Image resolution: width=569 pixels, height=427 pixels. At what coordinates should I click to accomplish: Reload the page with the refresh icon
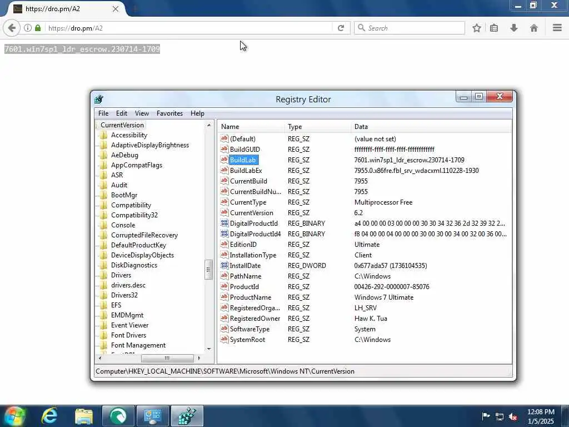[x=341, y=28]
